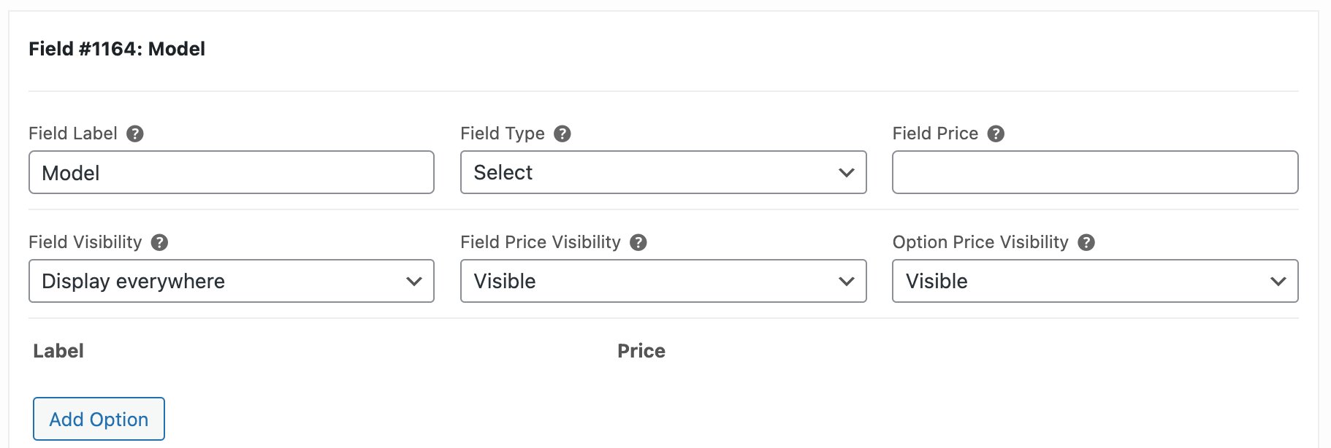The image size is (1331, 448).
Task: Click into the empty Field Price input
Action: [x=1094, y=172]
